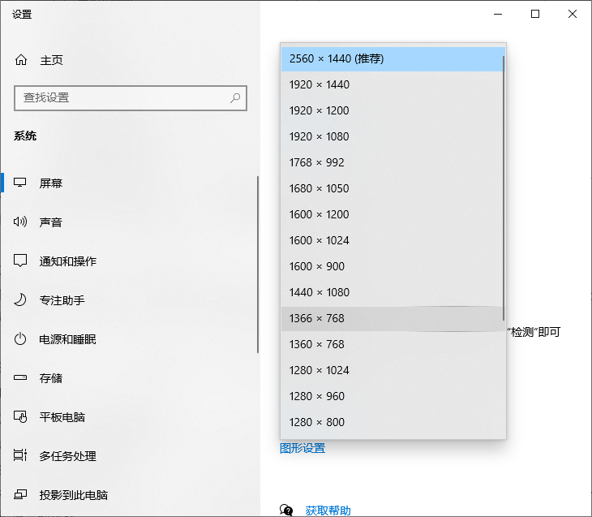Click the 获取帮助 chat bubble icon
The height and width of the screenshot is (517, 592).
point(286,511)
